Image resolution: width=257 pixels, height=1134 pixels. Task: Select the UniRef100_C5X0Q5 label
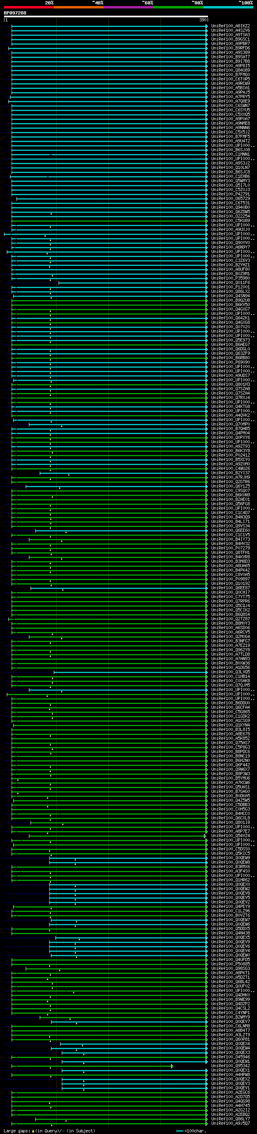point(230,115)
